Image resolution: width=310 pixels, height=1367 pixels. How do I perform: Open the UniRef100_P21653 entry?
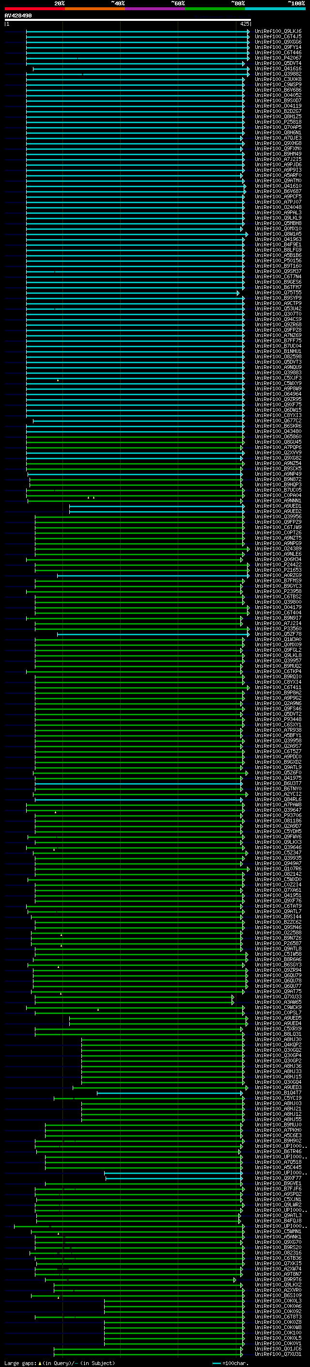[x=278, y=570]
